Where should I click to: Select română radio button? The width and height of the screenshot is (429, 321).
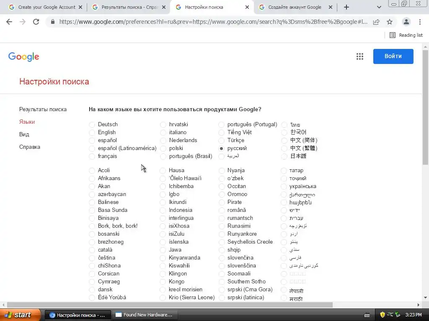[x=222, y=211]
